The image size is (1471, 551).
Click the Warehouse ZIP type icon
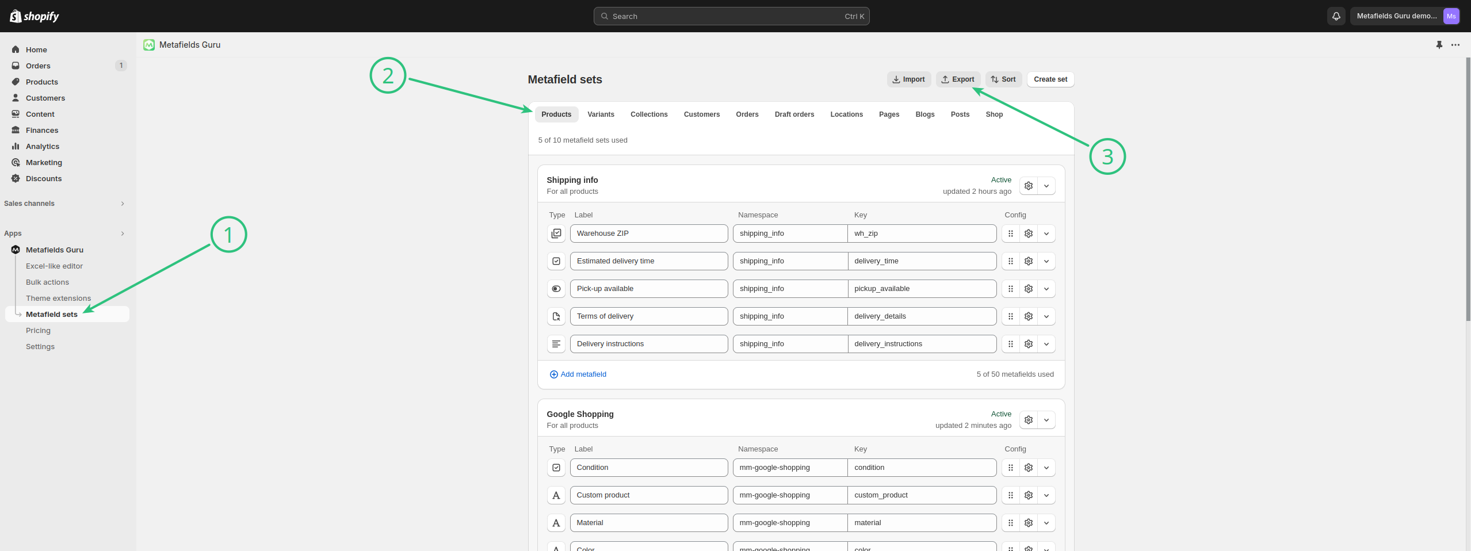(556, 234)
